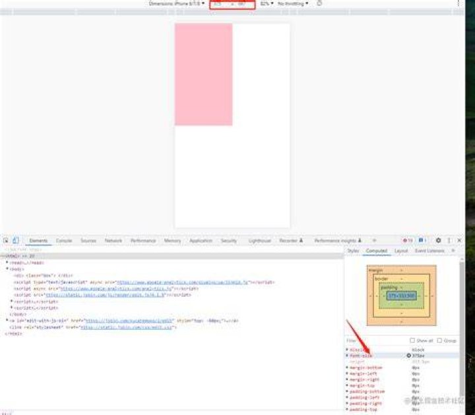Expand the padding-left computed property
This screenshot has width=475, height=415.
click(x=347, y=397)
